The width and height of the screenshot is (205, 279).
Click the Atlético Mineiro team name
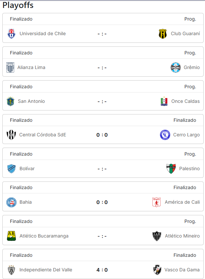182,236
